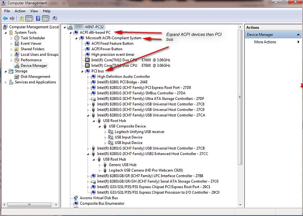
Task: Expand the Logitech USB Camera node
Action: pyautogui.click(x=100, y=171)
